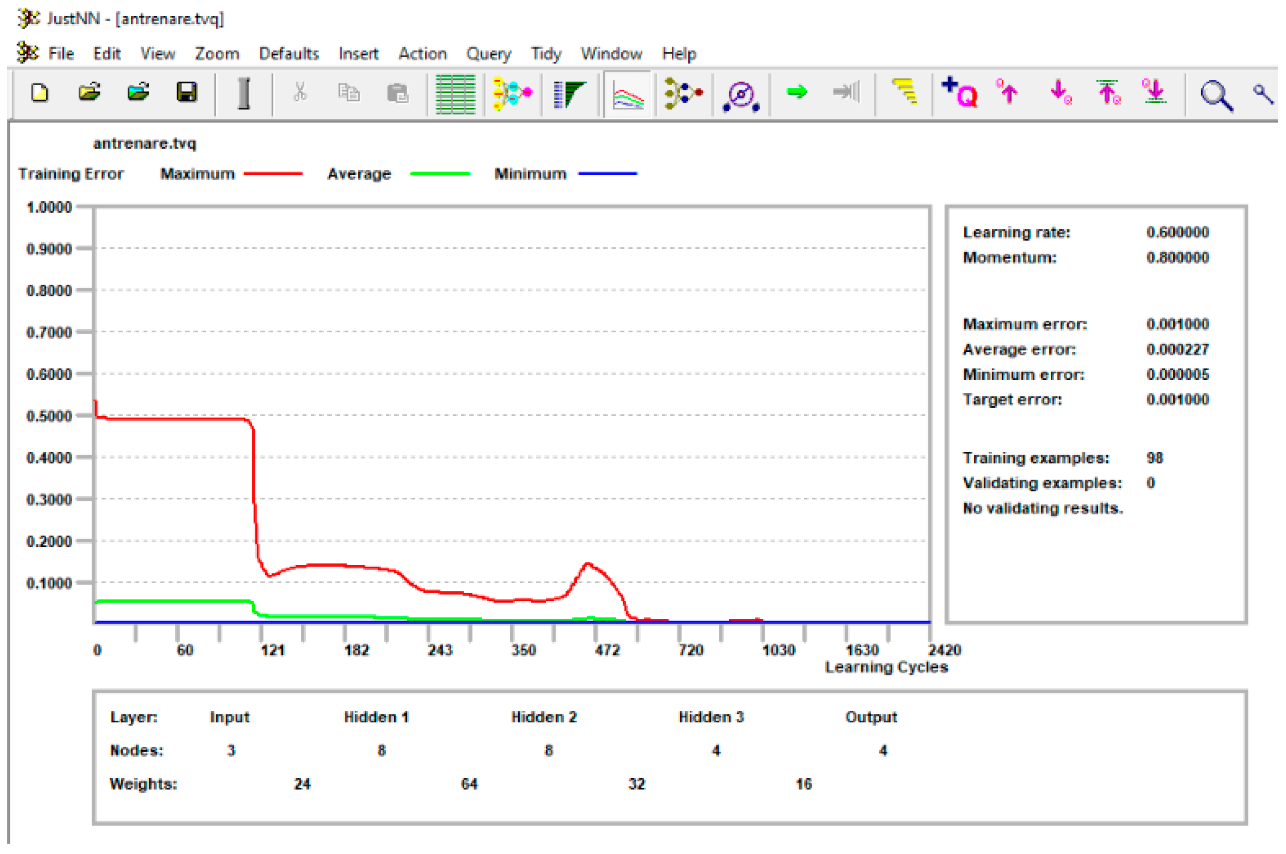Viewport: 1286px width, 854px height.
Task: Click the green Average legend line
Action: point(440,174)
